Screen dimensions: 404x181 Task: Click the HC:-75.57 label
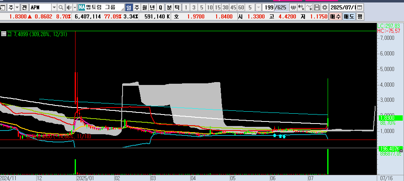(x=389, y=31)
